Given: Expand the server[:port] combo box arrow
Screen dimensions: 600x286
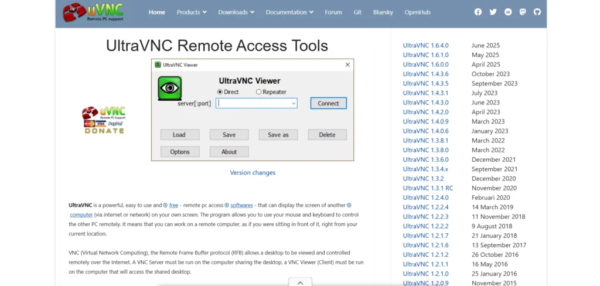Looking at the screenshot, I should click(294, 103).
